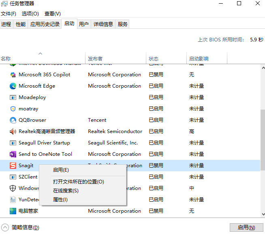
Task: Click the Microsoft Edge icon
Action: click(13, 86)
